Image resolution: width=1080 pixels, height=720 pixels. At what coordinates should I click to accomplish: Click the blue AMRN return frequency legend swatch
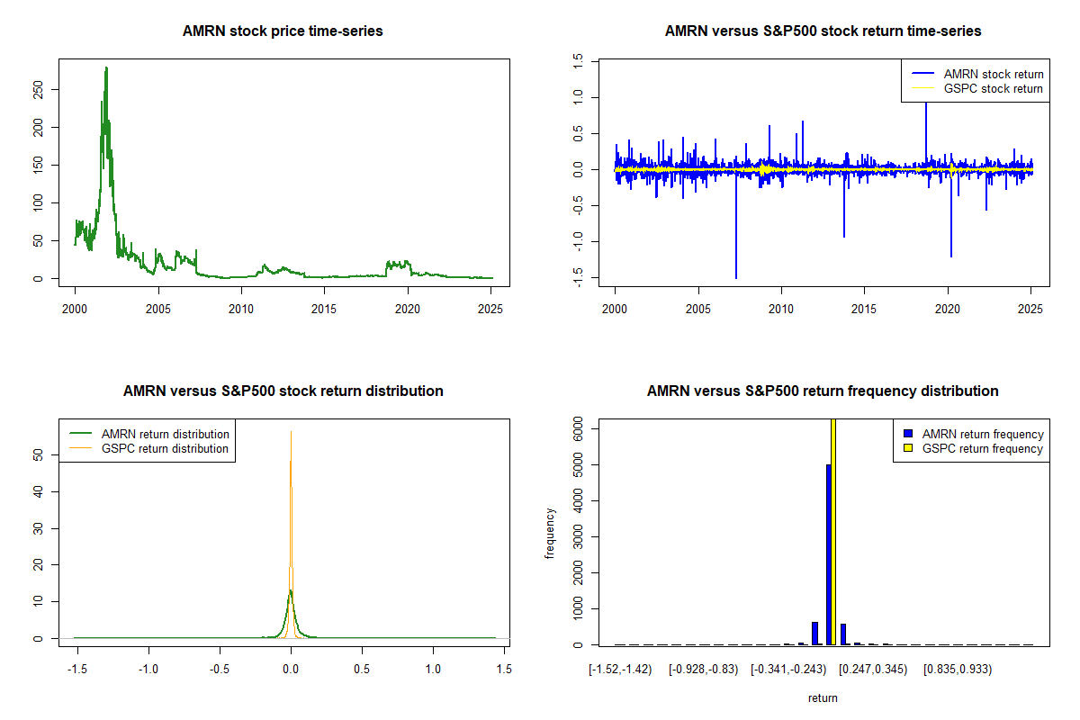click(x=906, y=434)
